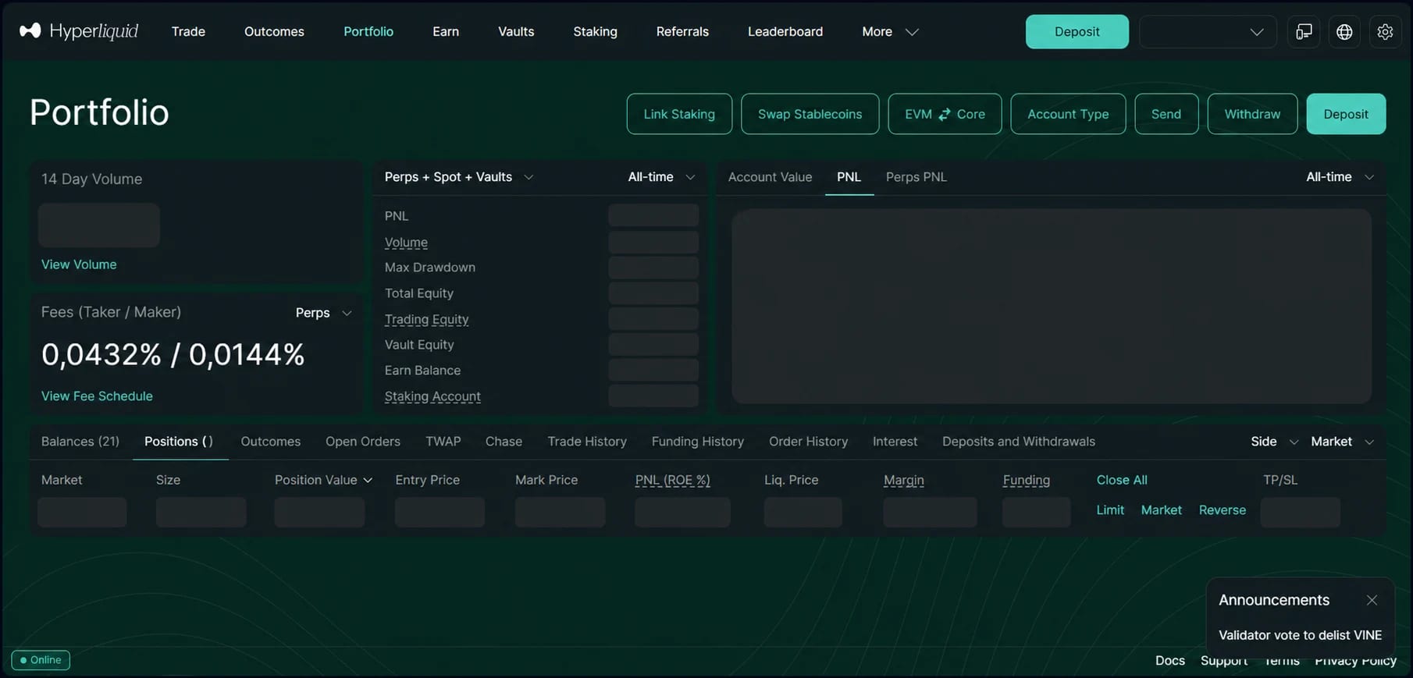Change the All-time range in chart panel
This screenshot has width=1413, height=678.
tap(1340, 177)
